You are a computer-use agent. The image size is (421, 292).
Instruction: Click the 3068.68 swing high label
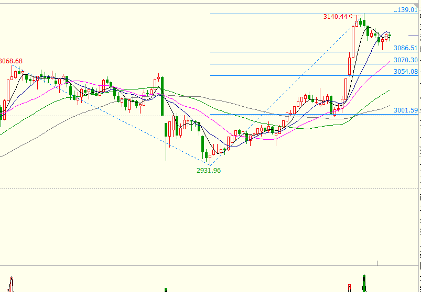point(11,61)
